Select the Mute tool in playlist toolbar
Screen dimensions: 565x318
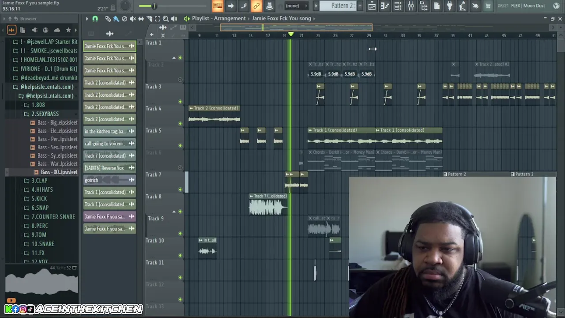(x=133, y=19)
